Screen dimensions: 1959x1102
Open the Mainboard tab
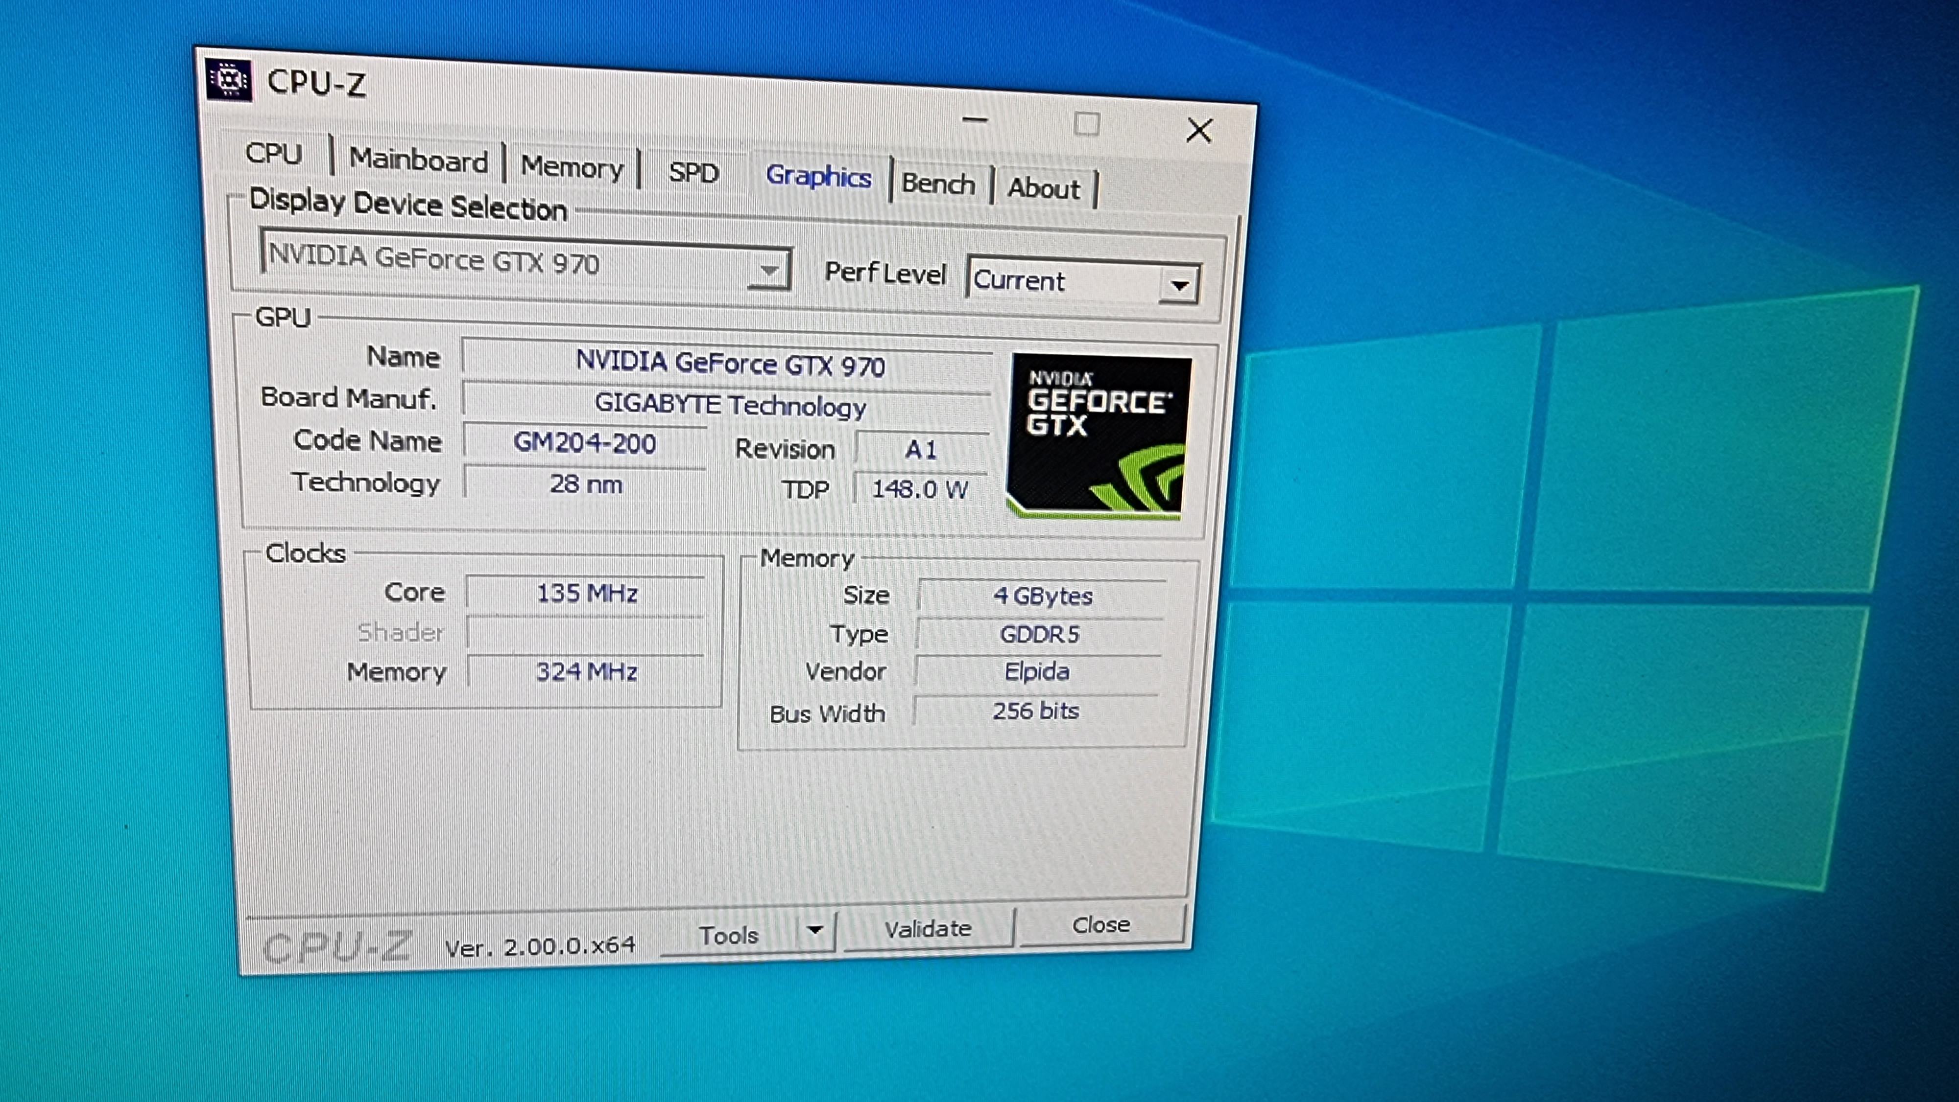point(418,161)
